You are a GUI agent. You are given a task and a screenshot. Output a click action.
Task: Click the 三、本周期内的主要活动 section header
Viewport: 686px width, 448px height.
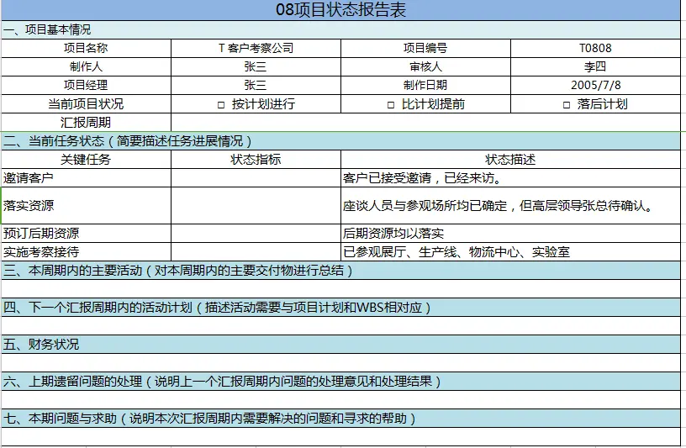(x=340, y=271)
